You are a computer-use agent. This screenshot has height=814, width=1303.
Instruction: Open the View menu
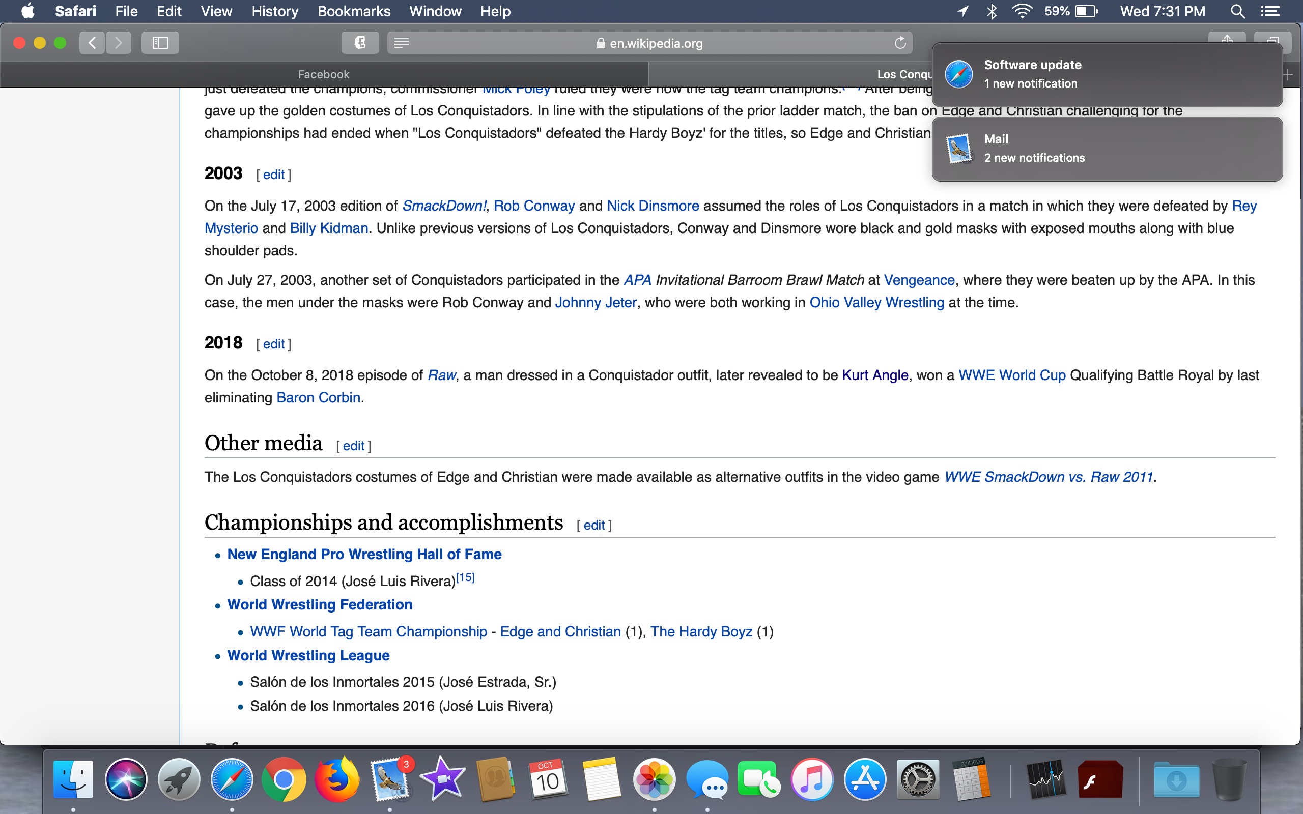(x=216, y=11)
